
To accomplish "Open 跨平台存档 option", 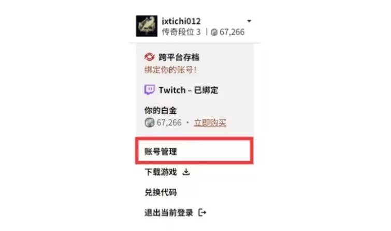I will [179, 57].
